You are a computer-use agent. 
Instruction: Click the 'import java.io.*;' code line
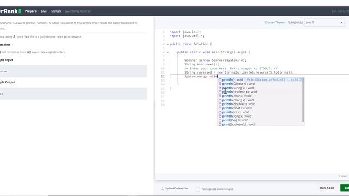(185, 32)
